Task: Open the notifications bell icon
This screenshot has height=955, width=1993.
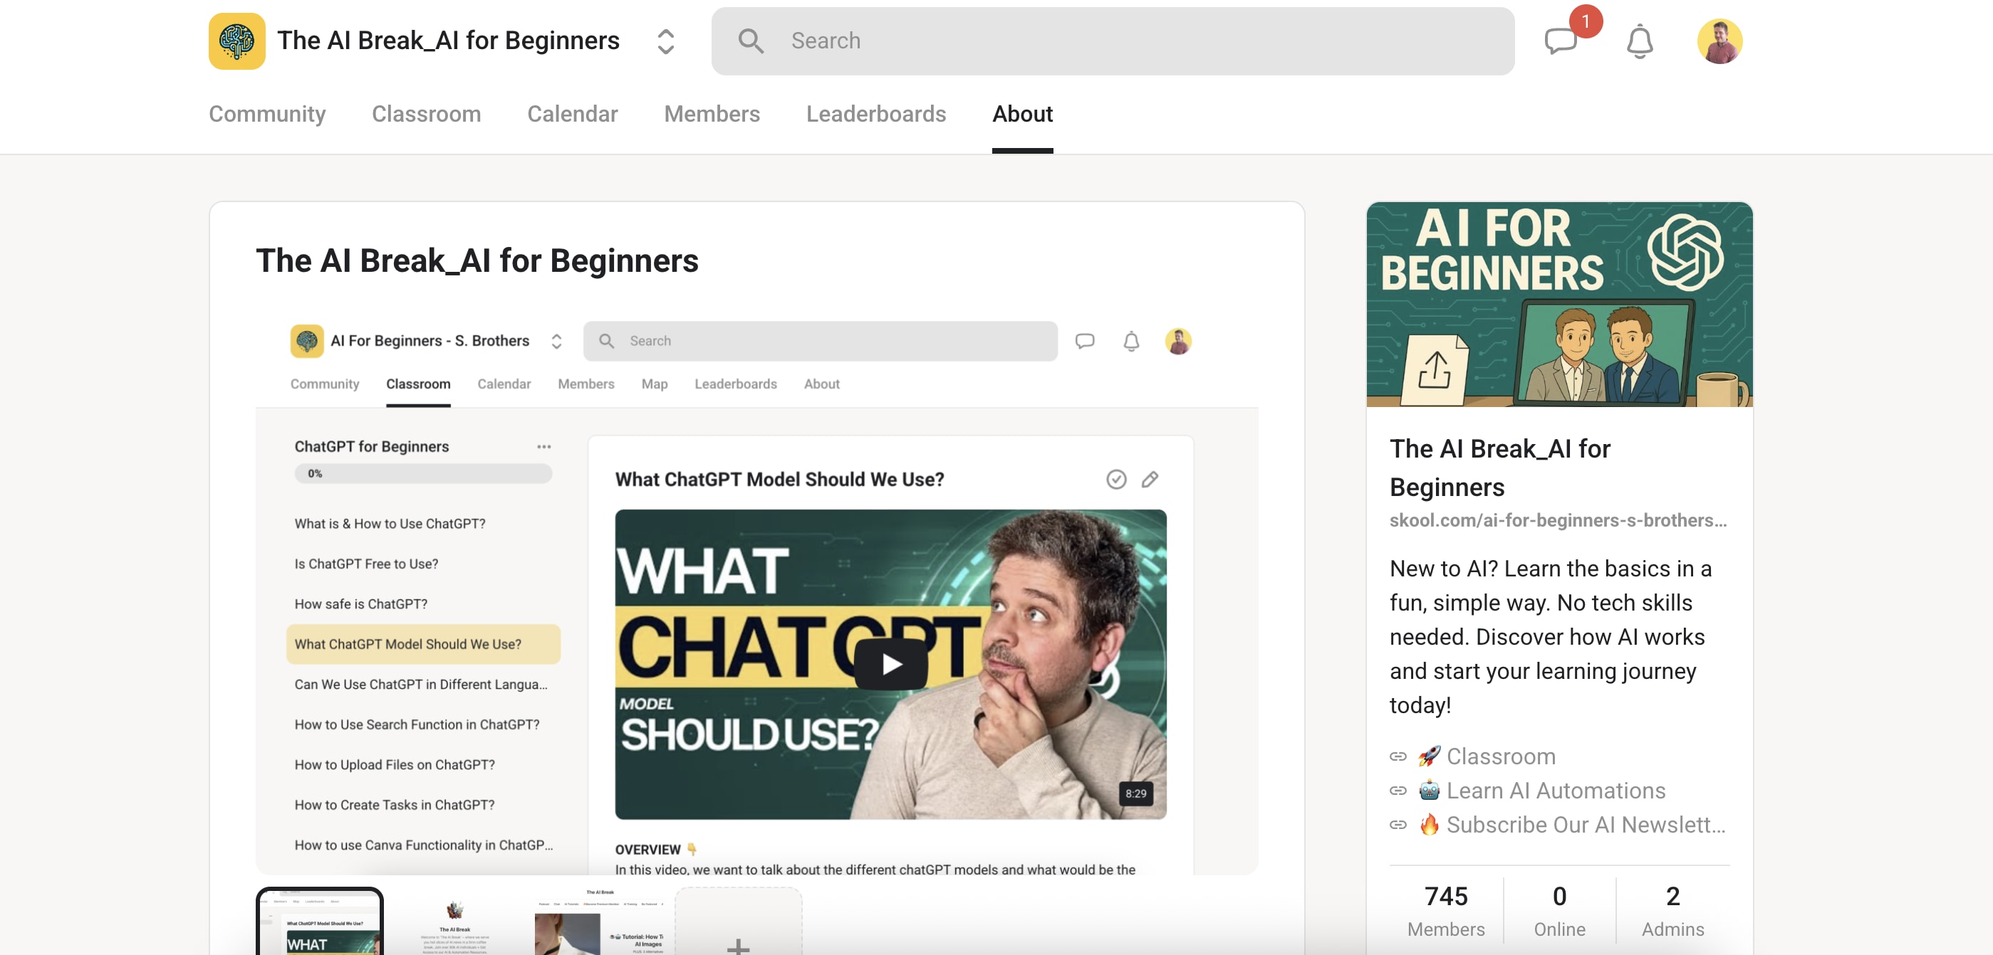Action: click(1640, 41)
